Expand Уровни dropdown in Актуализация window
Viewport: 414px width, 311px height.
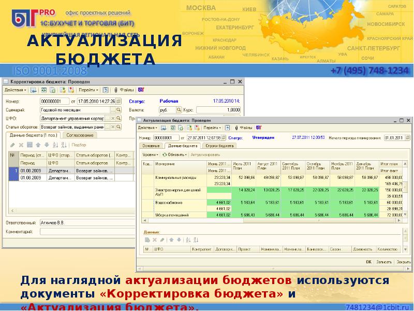pyautogui.click(x=150, y=154)
